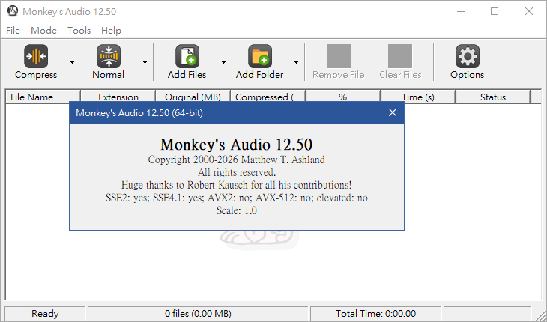Click the 'Huge thanks to Robert Kausch' line
Image resolution: width=547 pixels, height=322 pixels.
tap(237, 185)
